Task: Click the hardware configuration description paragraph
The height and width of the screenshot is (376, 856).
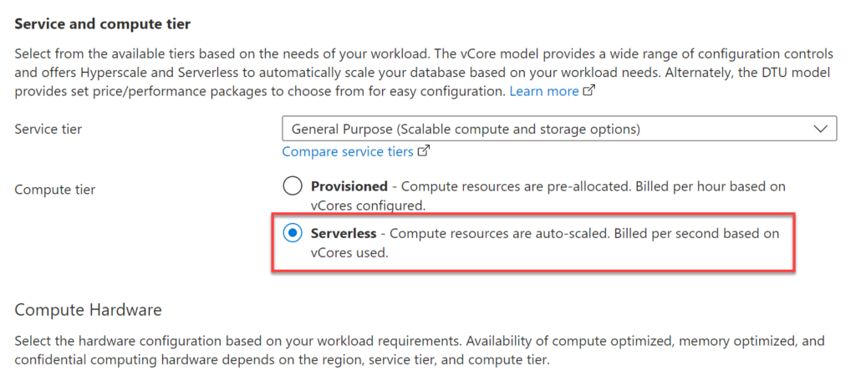Action: click(x=418, y=351)
